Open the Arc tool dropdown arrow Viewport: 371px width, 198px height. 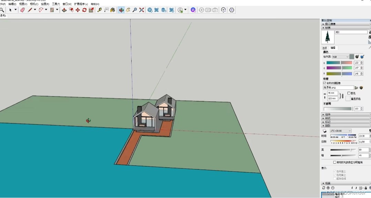pyautogui.click(x=46, y=10)
